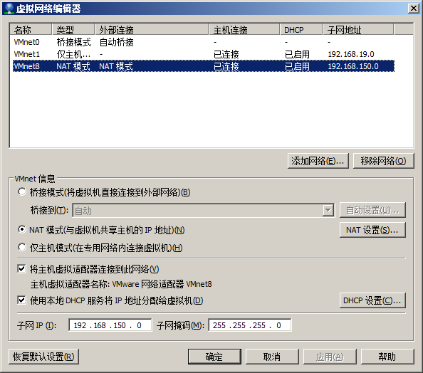
Task: Choose the 桥接模式 radio button
Action: [x=22, y=192]
